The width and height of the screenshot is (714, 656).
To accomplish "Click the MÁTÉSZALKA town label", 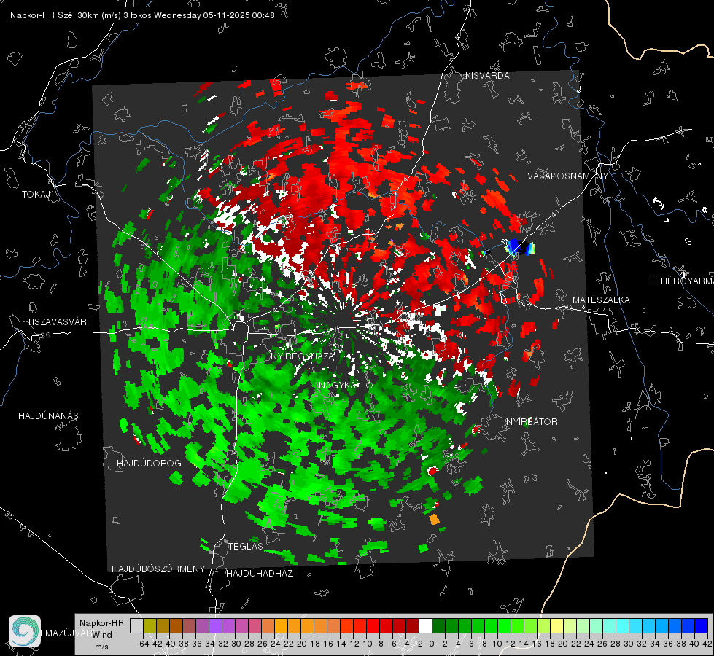I will click(x=601, y=300).
